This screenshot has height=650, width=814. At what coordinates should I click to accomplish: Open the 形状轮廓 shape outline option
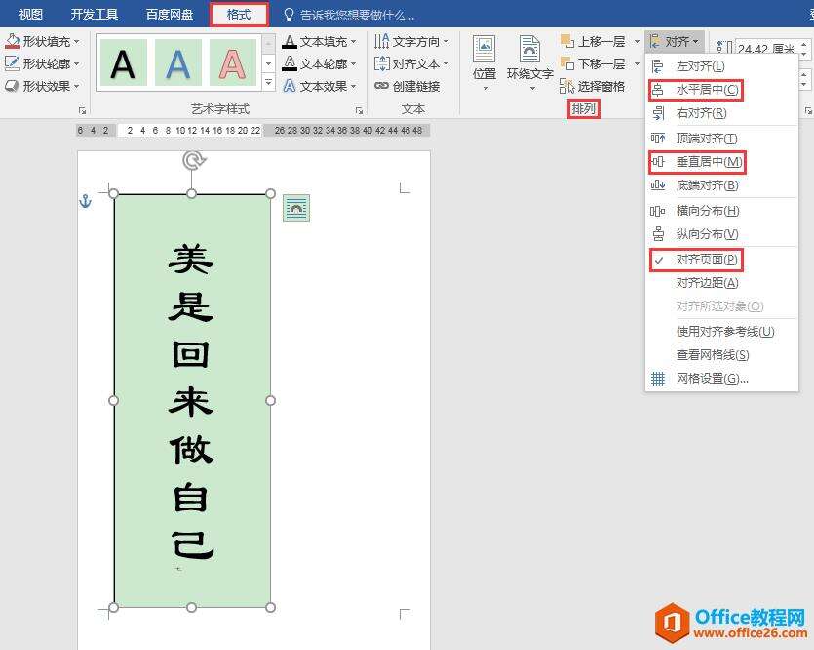pyautogui.click(x=42, y=63)
